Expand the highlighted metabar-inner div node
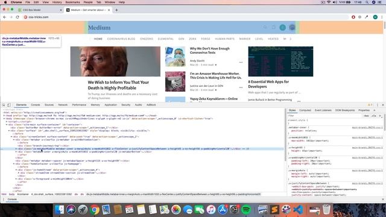 [x=16, y=149]
